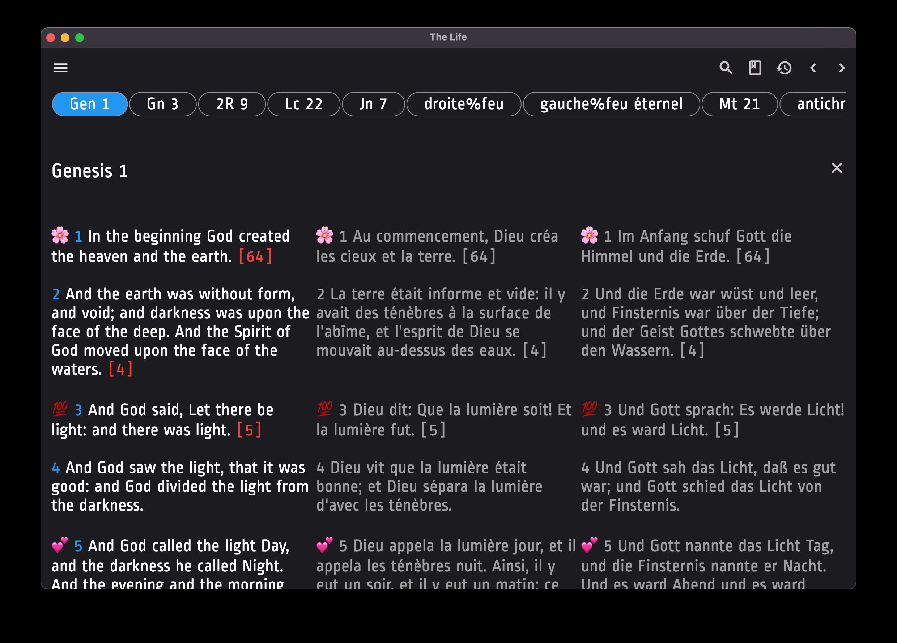Screen dimensions: 897x643
Task: Open the Lc 22 tab
Action: (303, 104)
